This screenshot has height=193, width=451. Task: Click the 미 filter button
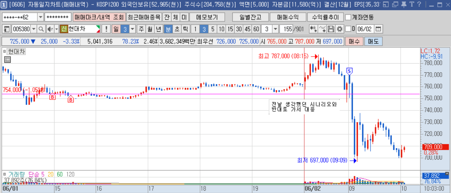pos(185,17)
